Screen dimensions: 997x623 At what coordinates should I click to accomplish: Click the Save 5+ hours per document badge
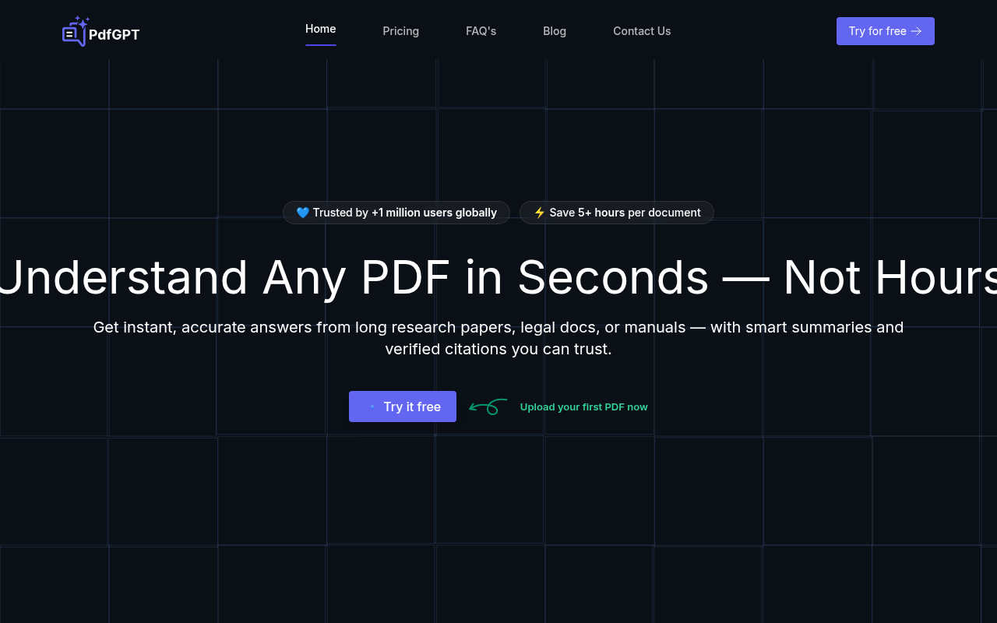616,212
